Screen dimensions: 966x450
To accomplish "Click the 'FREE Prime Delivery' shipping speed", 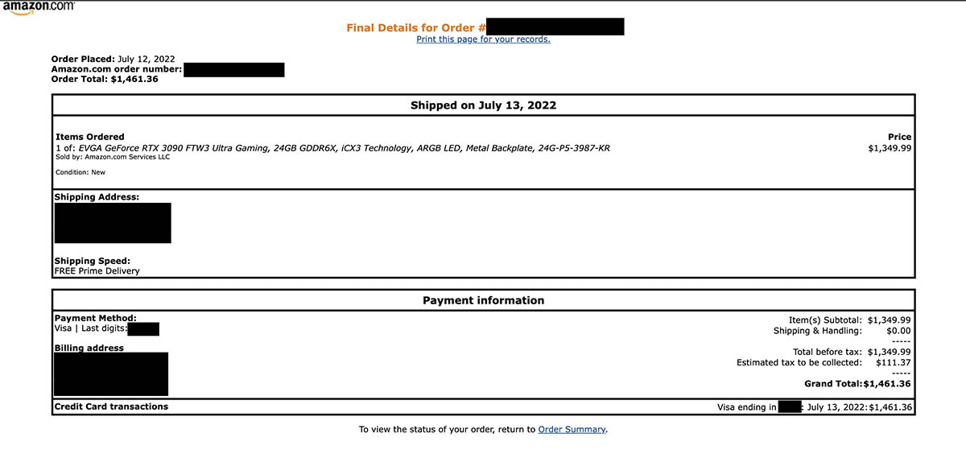I will pyautogui.click(x=97, y=271).
